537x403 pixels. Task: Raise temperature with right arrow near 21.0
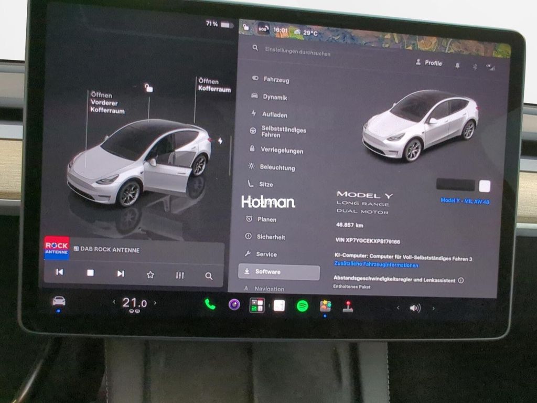[x=155, y=303]
